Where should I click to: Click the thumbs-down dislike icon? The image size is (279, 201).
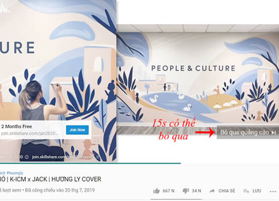click(x=185, y=191)
